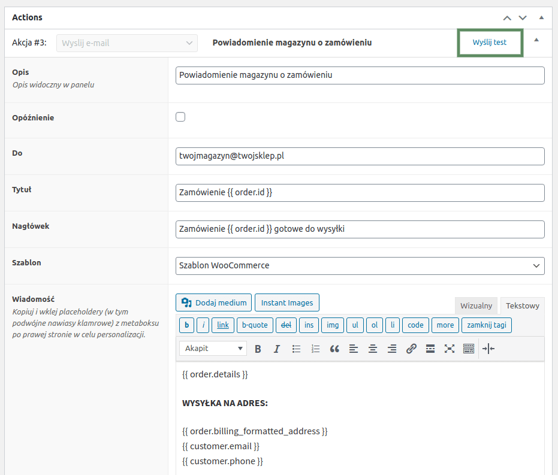558x475 pixels.
Task: Open the Szablon WooCommerce dropdown
Action: point(360,266)
